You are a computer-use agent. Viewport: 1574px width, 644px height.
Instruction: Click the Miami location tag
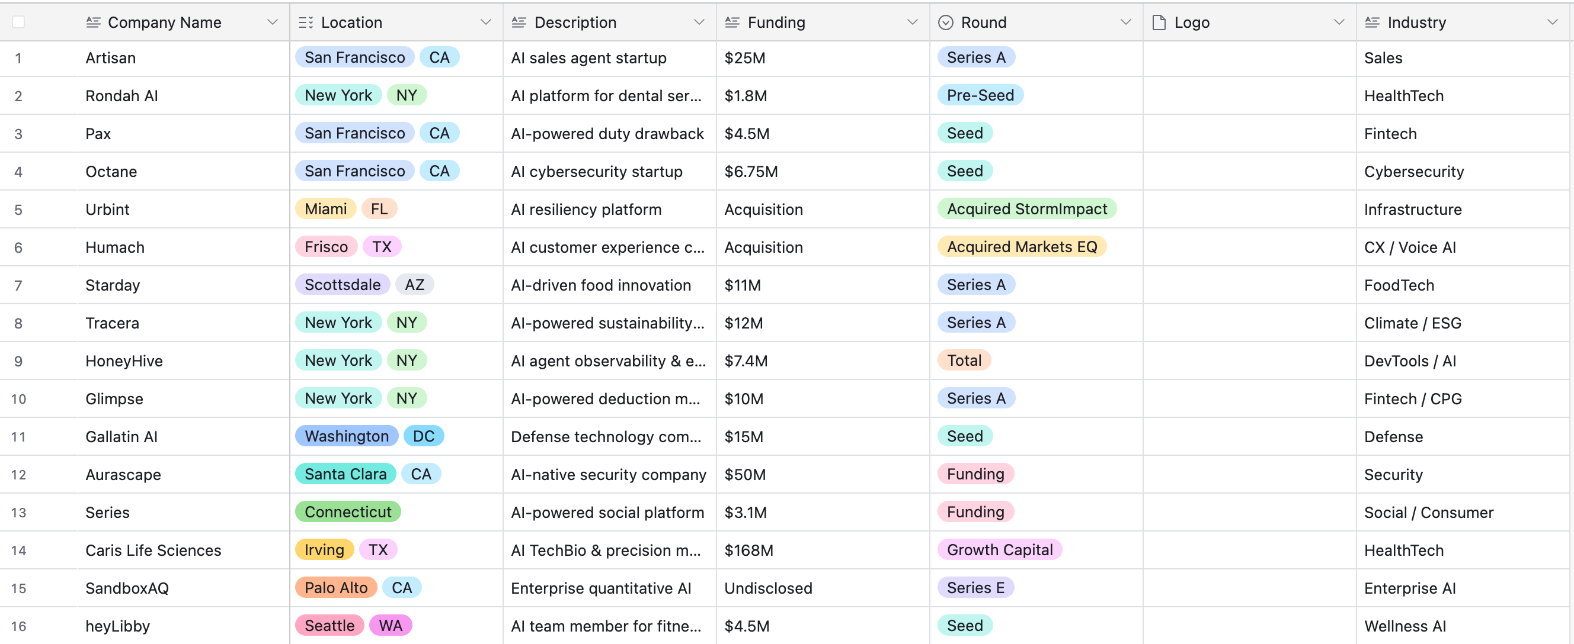pos(326,209)
